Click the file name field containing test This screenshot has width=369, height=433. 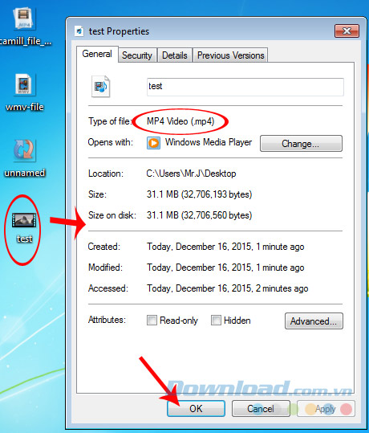[245, 87]
